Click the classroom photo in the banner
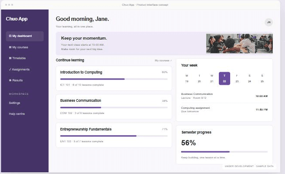The image size is (285, 174). point(239,43)
